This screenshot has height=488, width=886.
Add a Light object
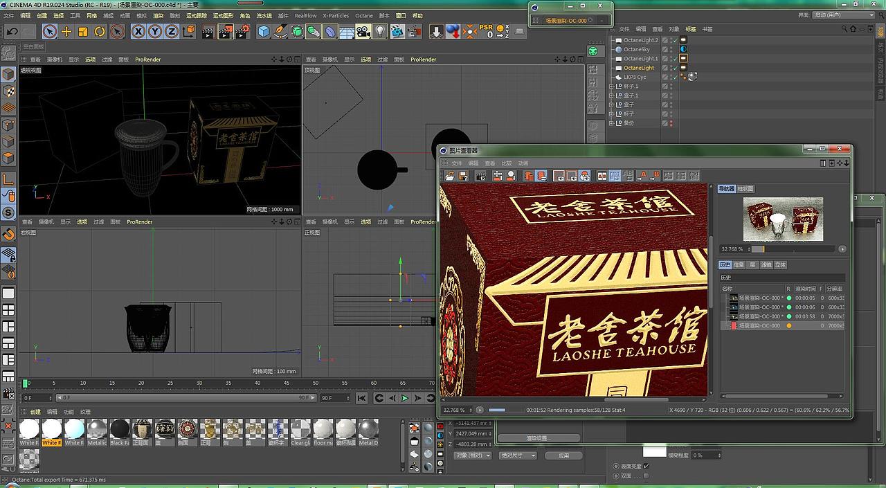coord(380,31)
